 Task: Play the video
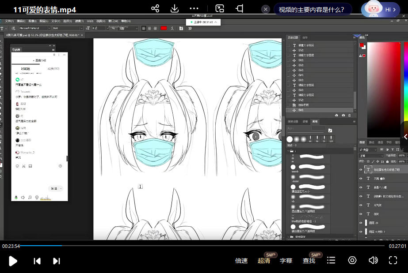pyautogui.click(x=13, y=261)
